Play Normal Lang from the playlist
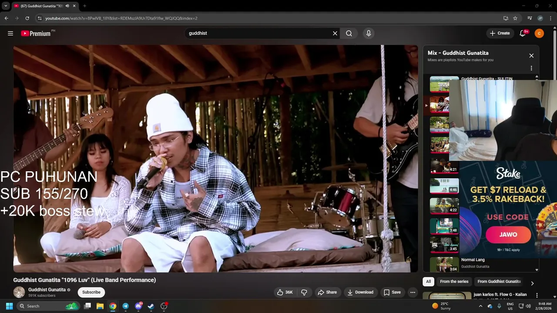 coord(473,260)
